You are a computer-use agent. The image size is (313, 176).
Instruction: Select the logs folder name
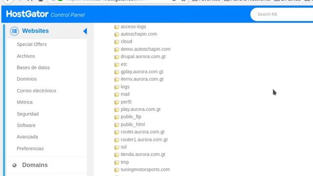(x=125, y=87)
